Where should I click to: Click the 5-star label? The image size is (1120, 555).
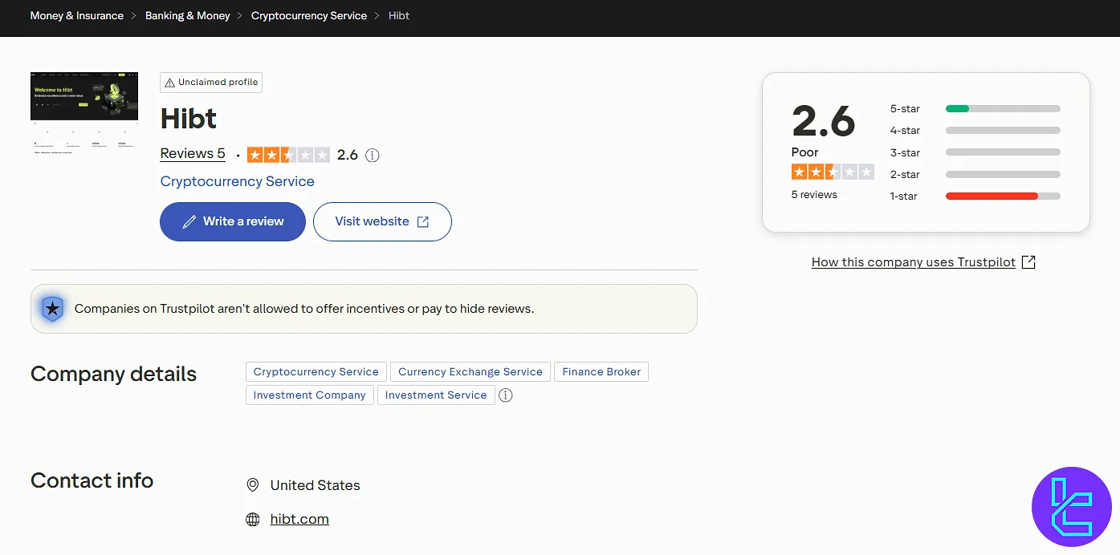coord(905,109)
